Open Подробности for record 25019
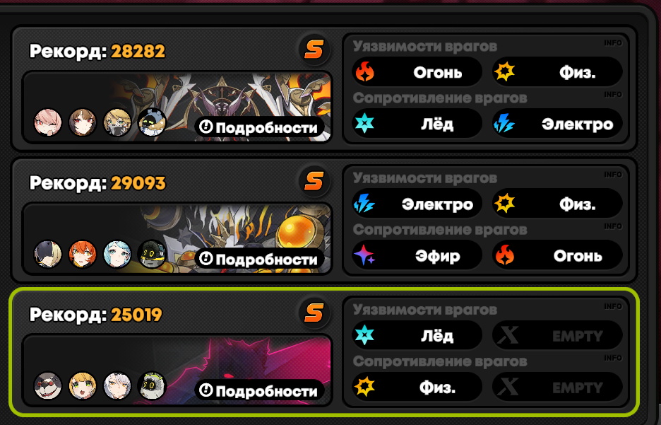661x425 pixels. pos(259,390)
